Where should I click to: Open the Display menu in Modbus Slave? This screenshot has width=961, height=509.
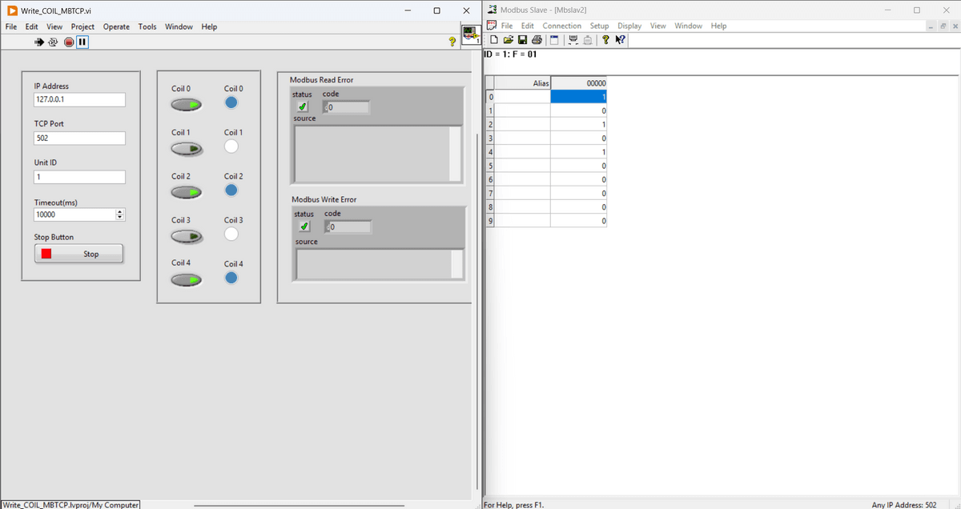(x=629, y=26)
